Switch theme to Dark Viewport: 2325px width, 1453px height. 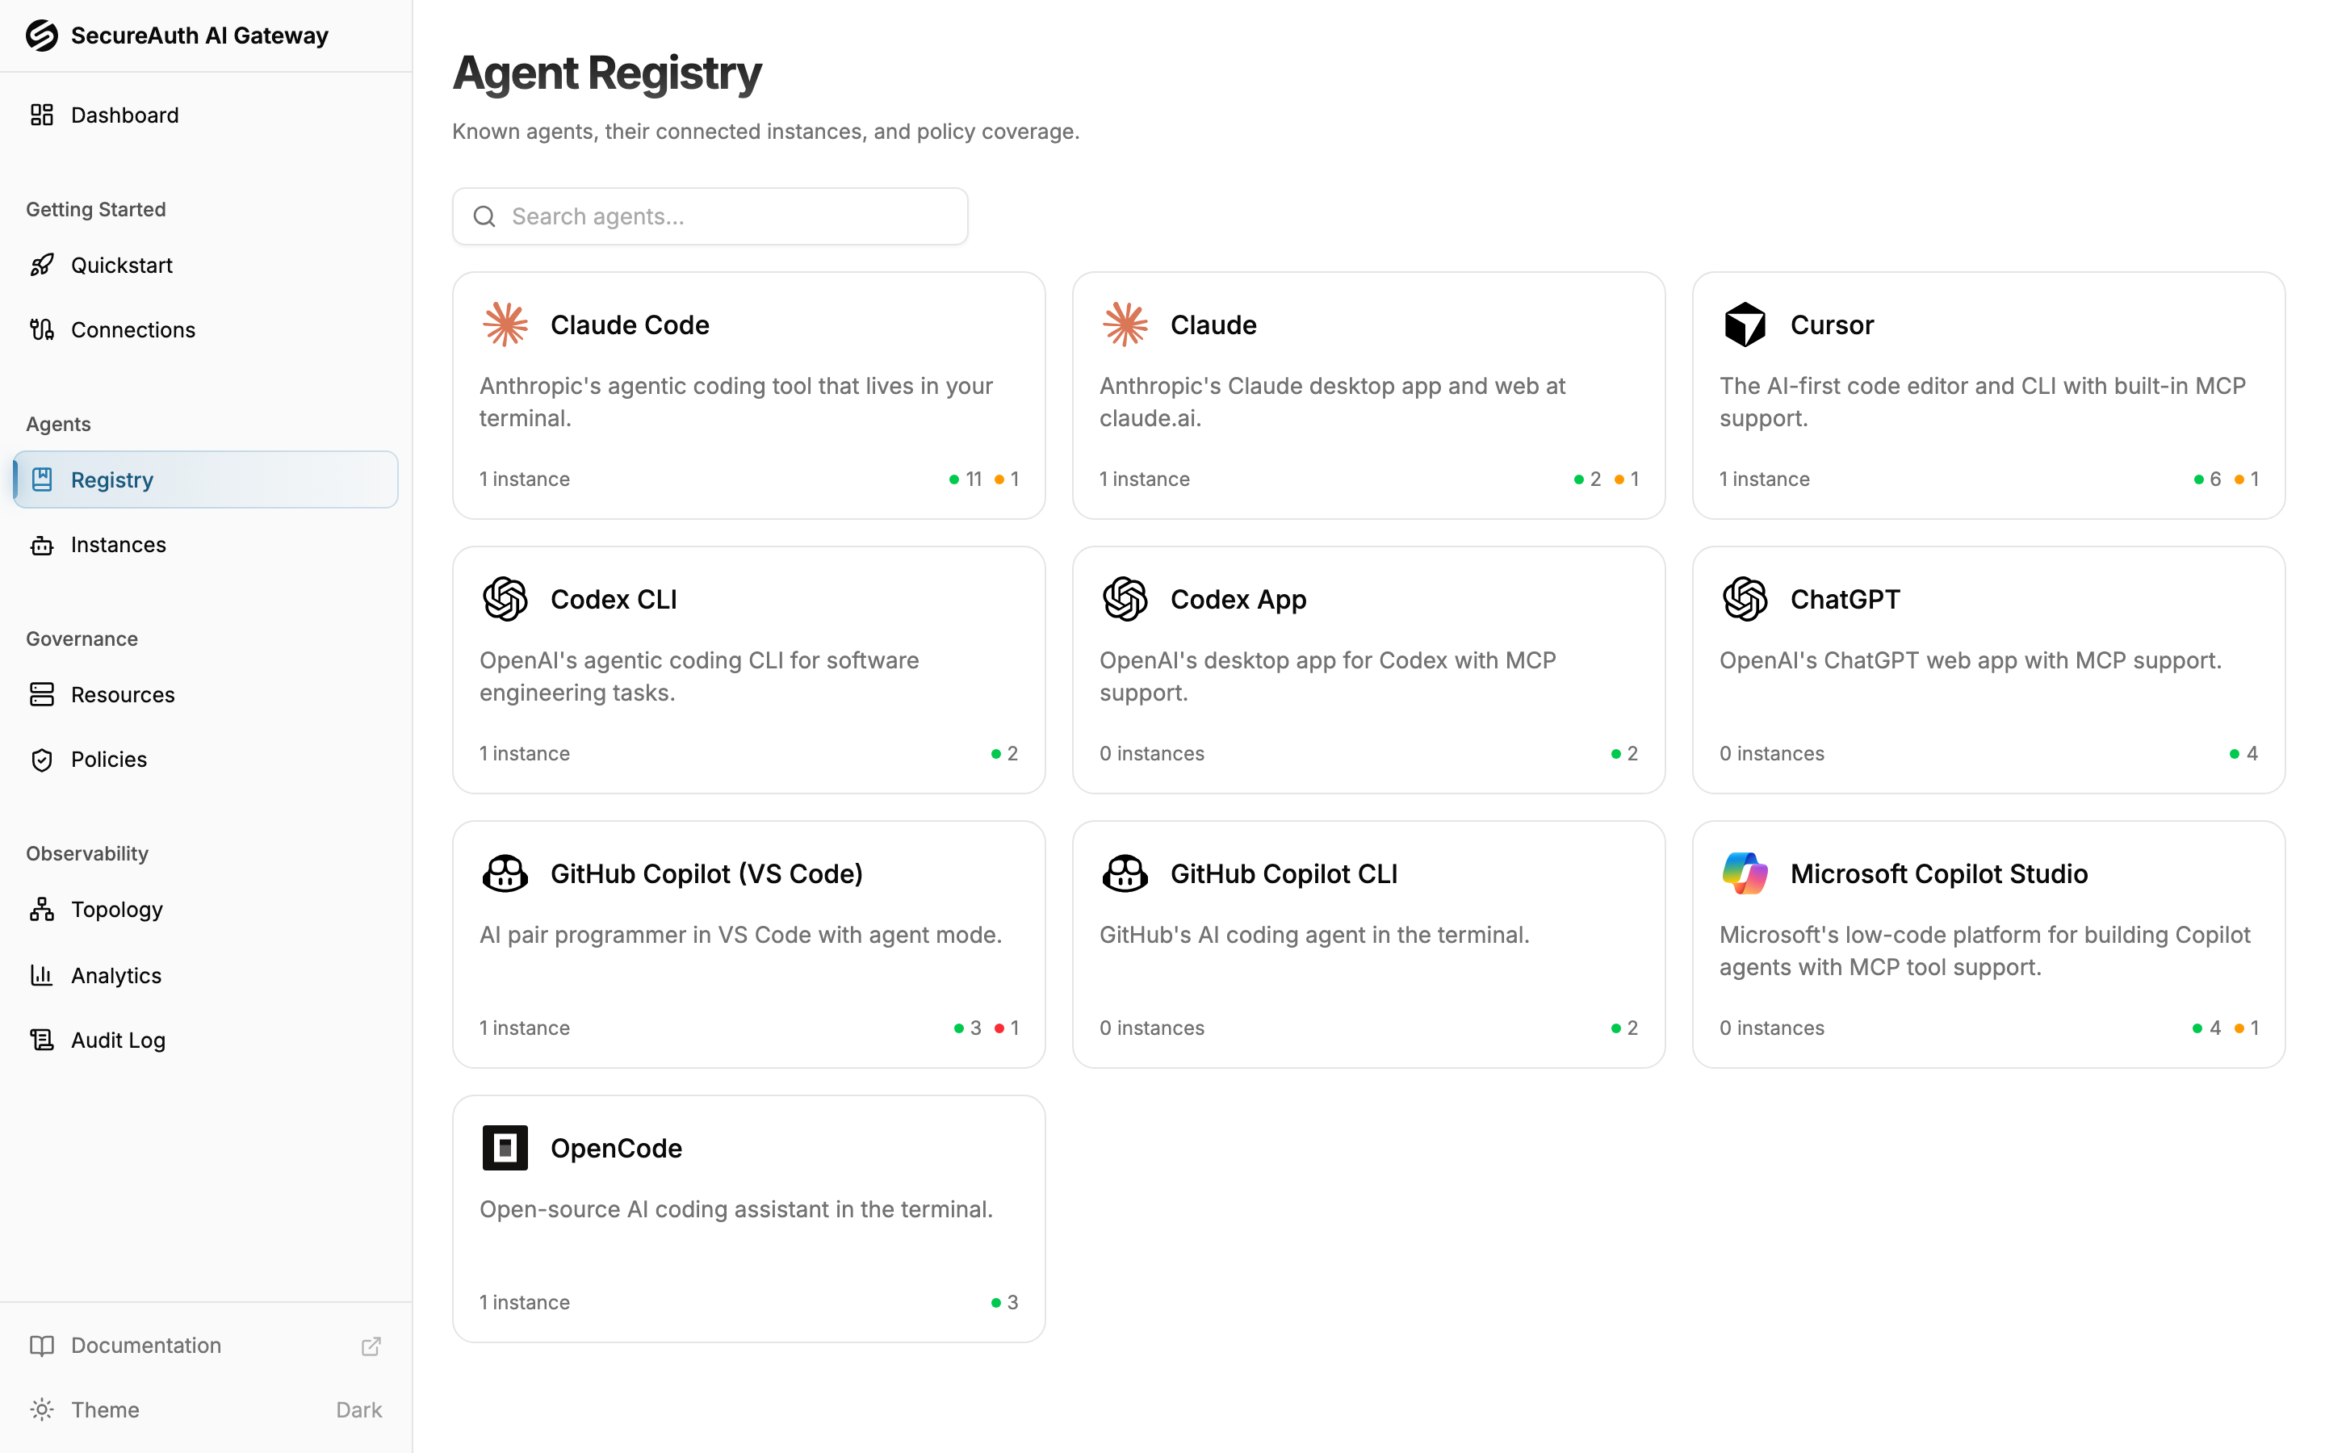click(x=358, y=1409)
